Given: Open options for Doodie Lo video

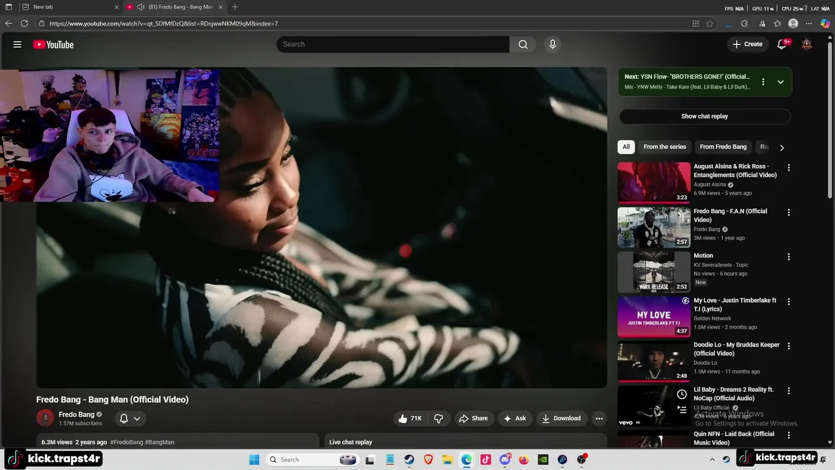Looking at the screenshot, I should [x=789, y=346].
